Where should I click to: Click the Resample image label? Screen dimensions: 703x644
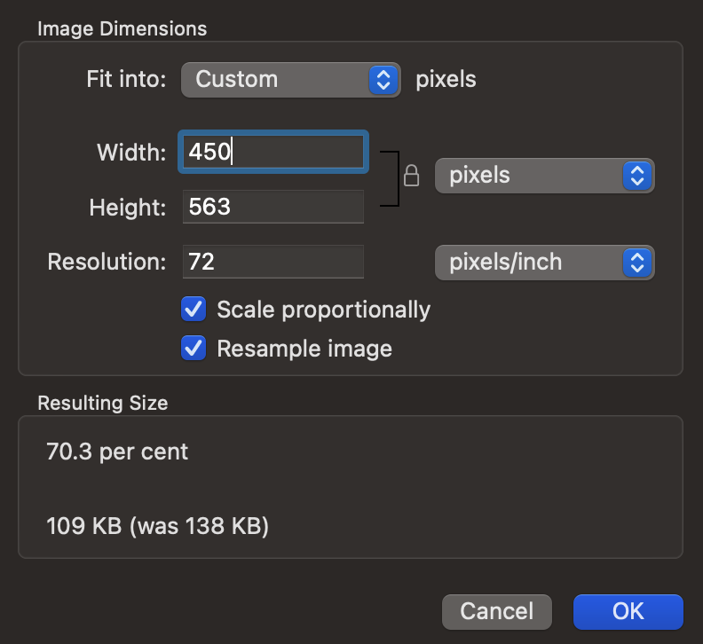click(304, 349)
